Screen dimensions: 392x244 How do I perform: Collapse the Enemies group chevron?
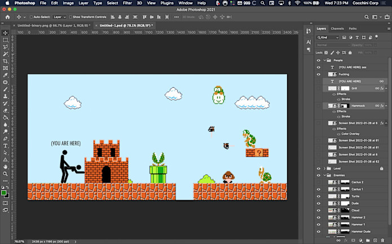click(324, 175)
